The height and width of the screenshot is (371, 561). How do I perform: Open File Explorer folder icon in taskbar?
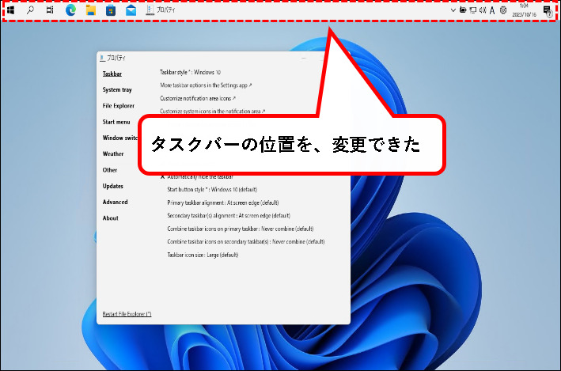[x=91, y=11]
